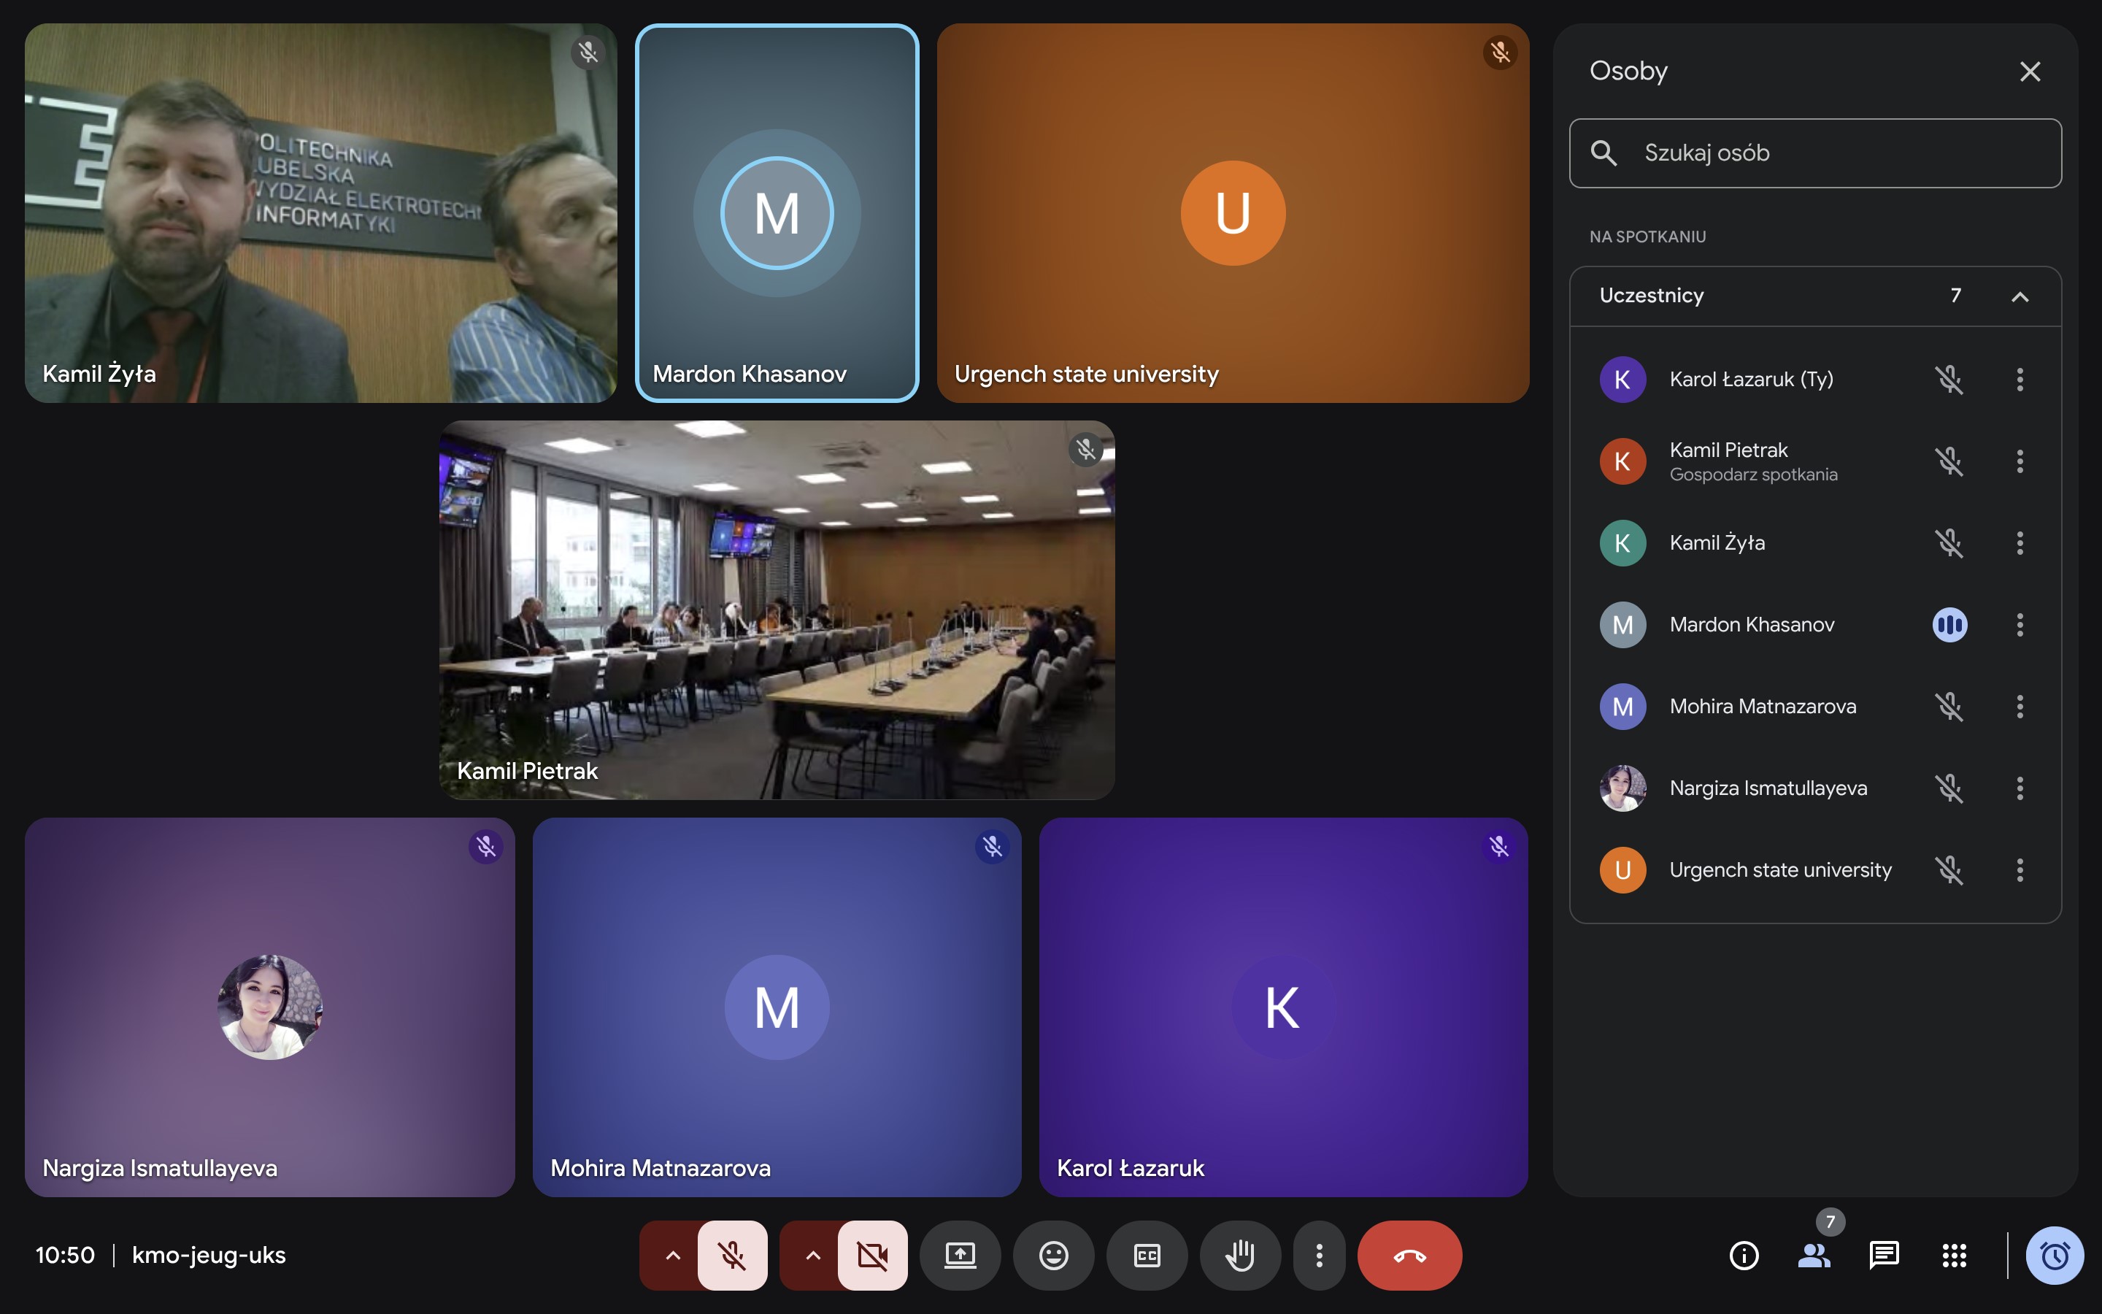The image size is (2102, 1314).
Task: Open the activities grid icon
Action: pos(1953,1255)
